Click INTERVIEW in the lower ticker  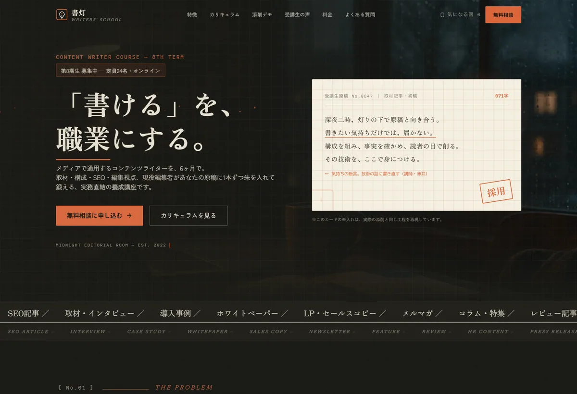[x=88, y=332]
